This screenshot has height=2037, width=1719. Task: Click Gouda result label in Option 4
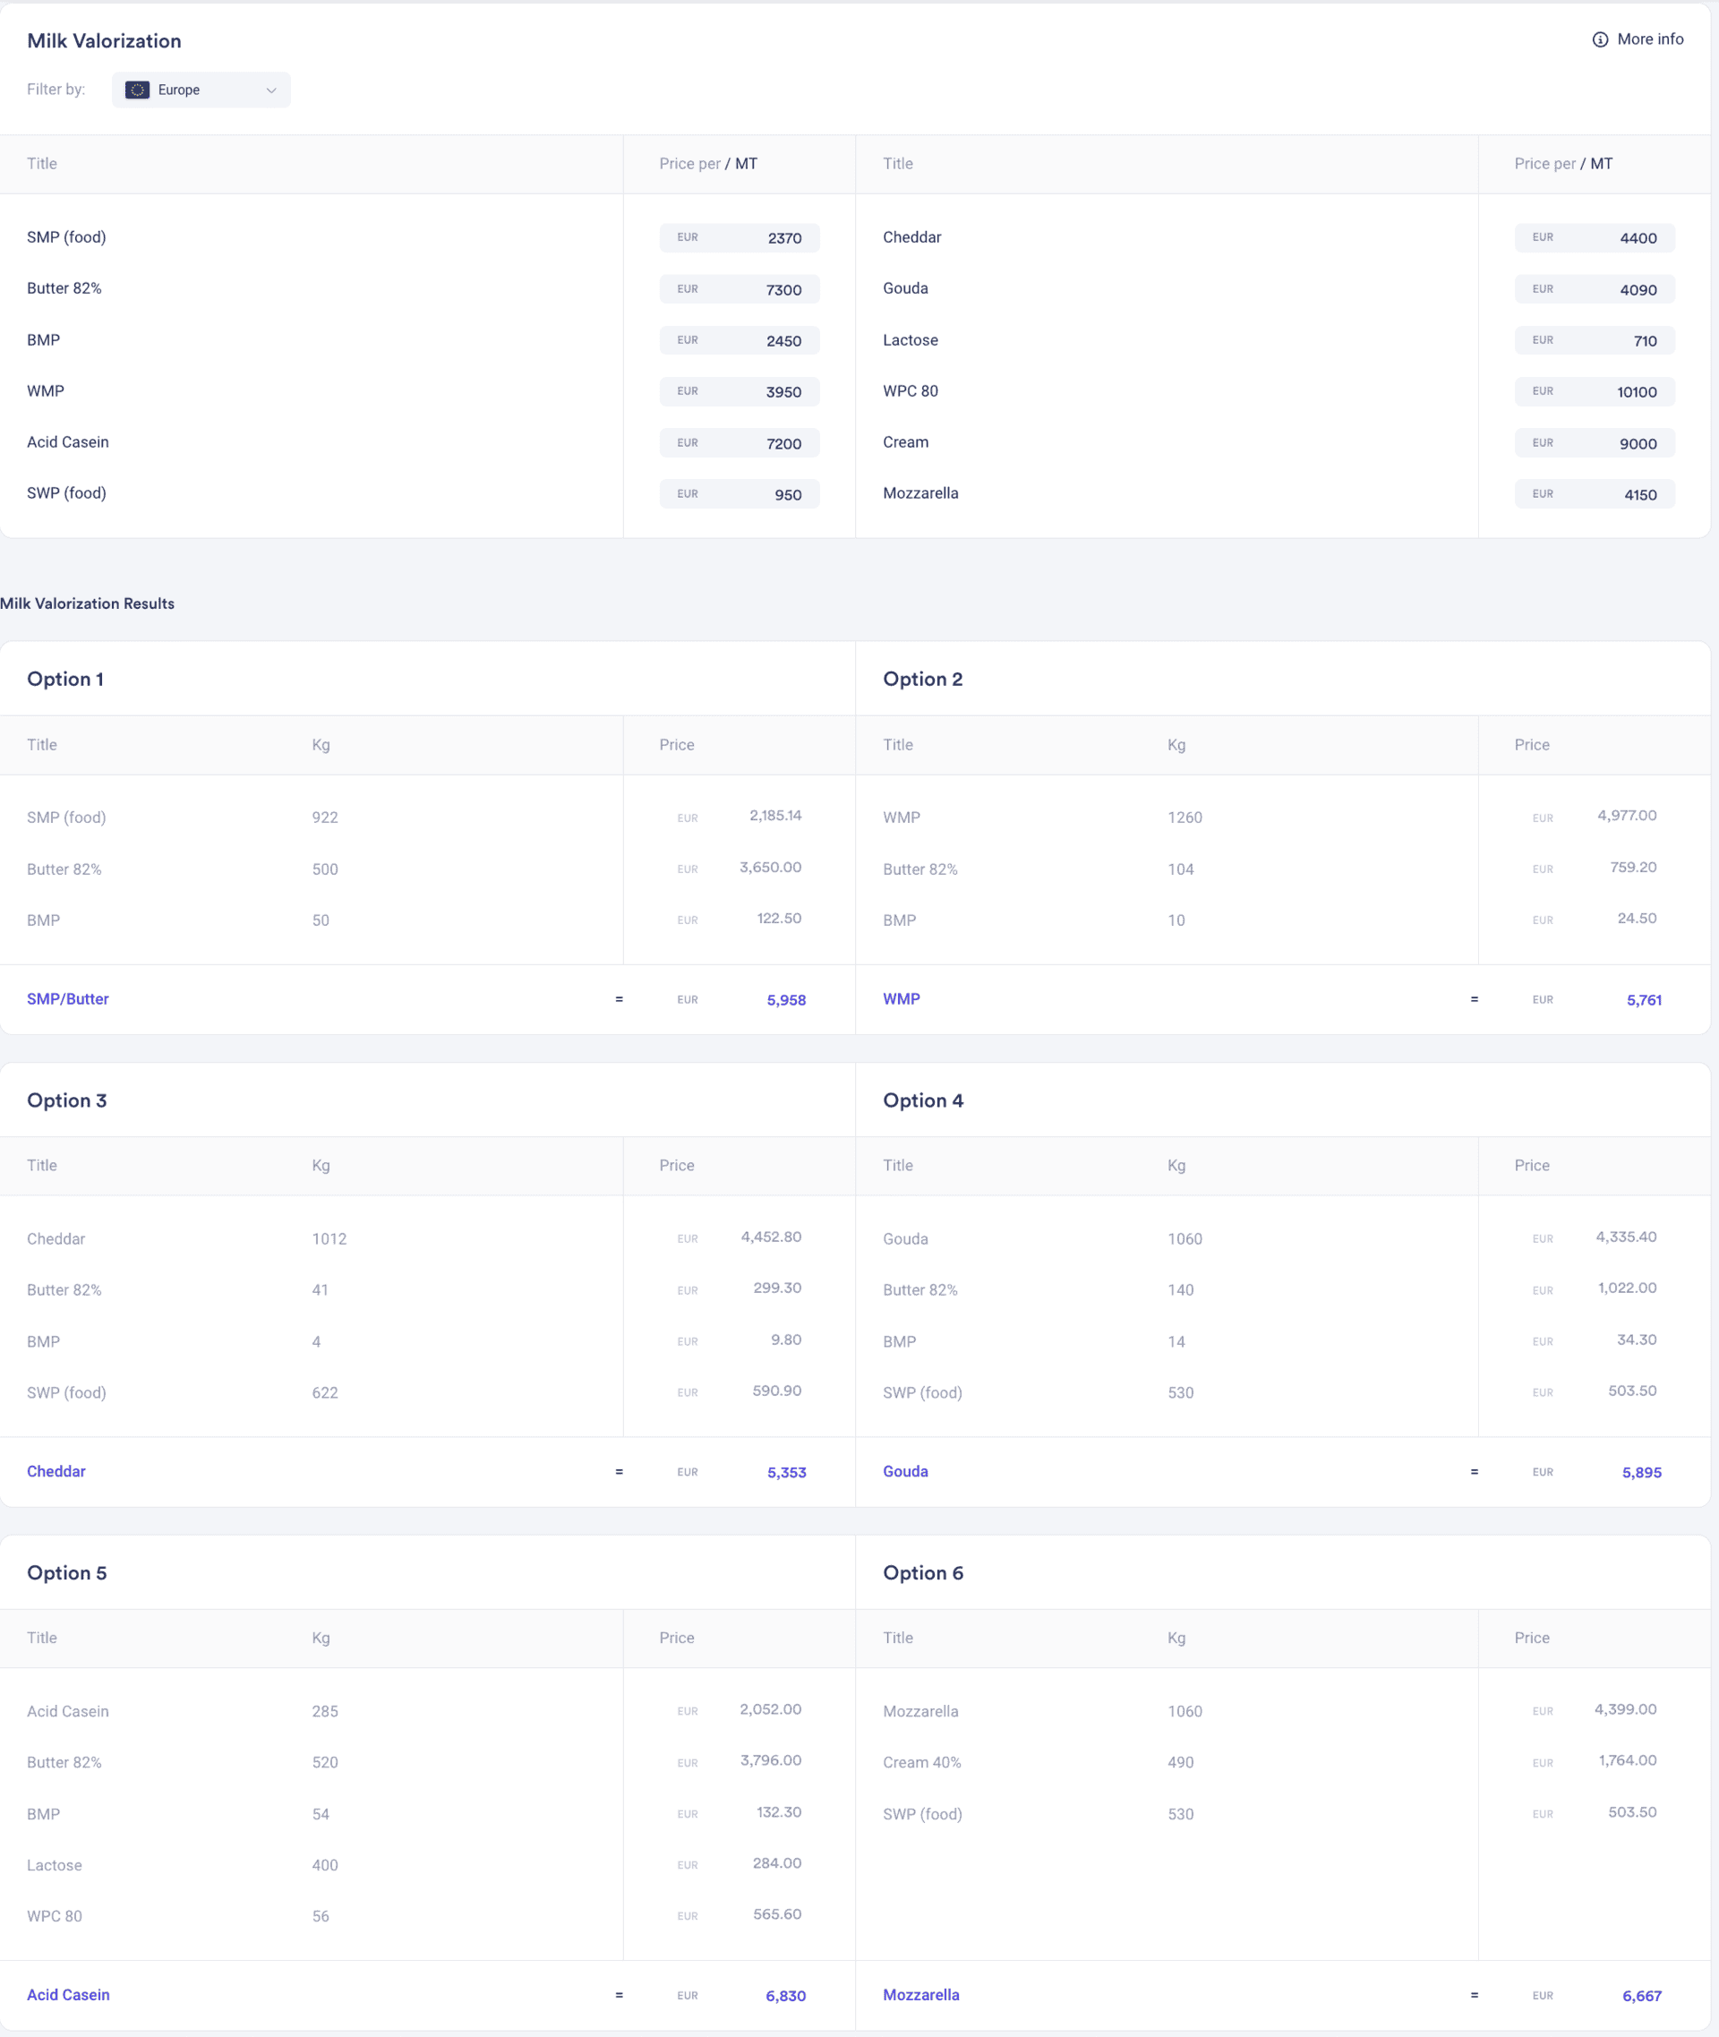pyautogui.click(x=905, y=1472)
